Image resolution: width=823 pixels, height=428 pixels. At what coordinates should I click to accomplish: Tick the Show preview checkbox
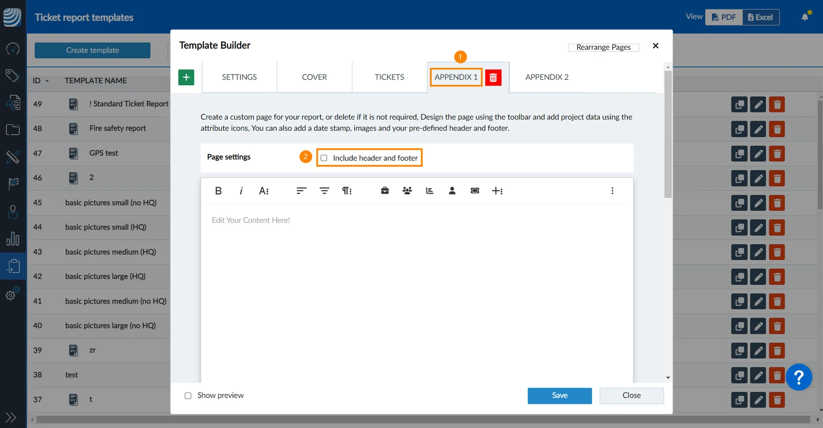[x=188, y=396]
